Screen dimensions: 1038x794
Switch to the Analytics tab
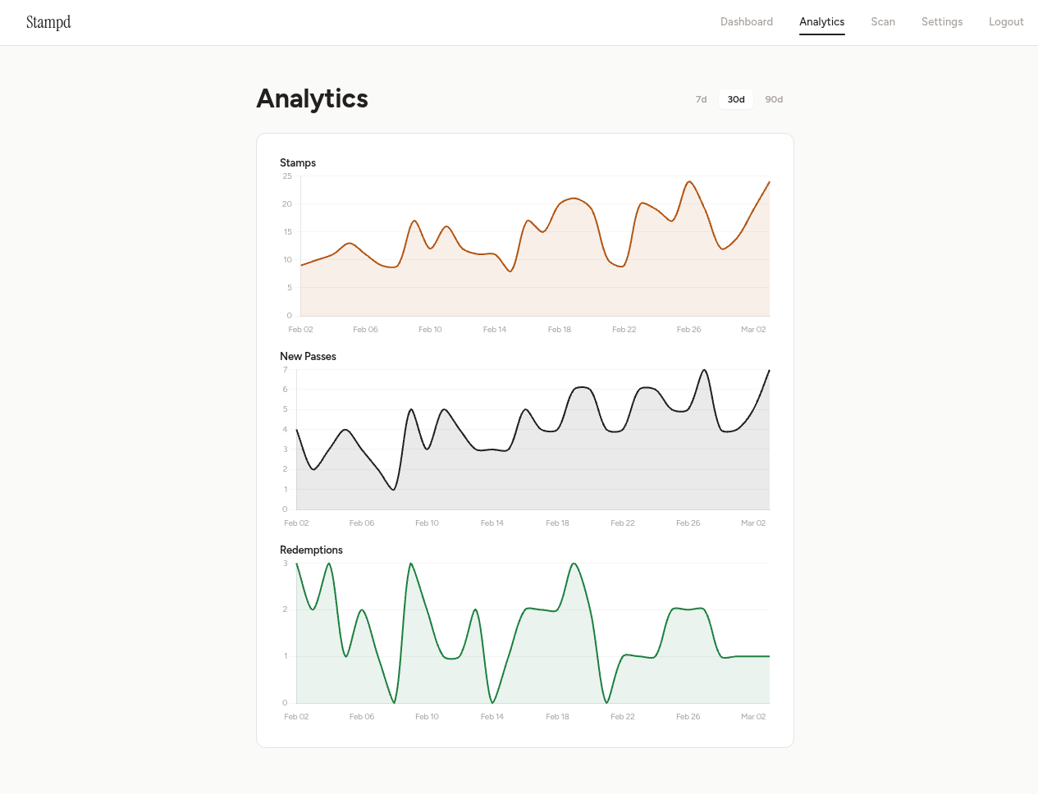pos(821,22)
